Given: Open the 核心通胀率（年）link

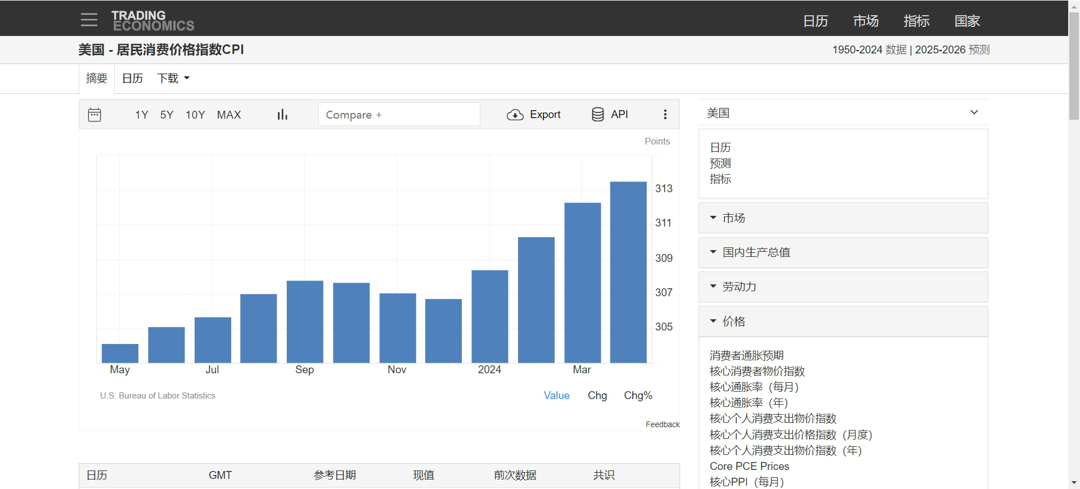Looking at the screenshot, I should 749,402.
